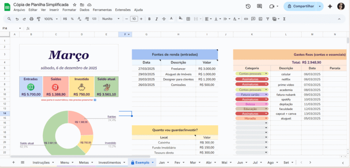Open the toolbar search menus tool

(x=9, y=19)
